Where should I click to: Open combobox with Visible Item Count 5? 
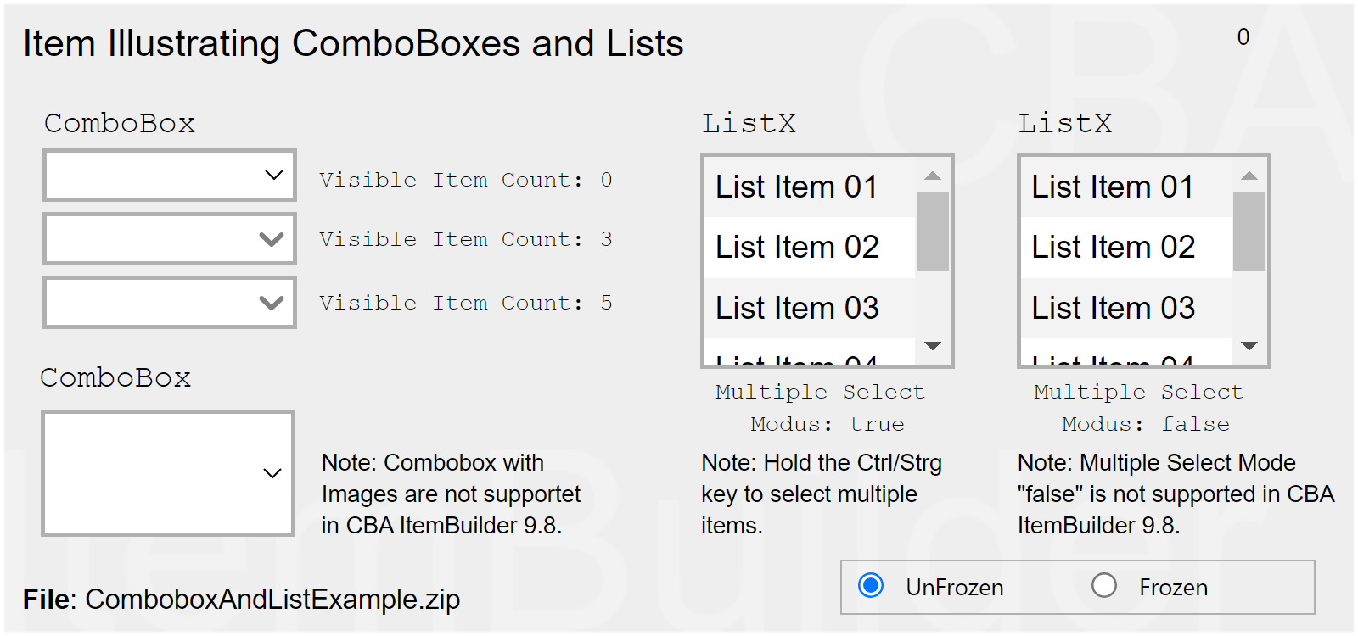tap(272, 303)
